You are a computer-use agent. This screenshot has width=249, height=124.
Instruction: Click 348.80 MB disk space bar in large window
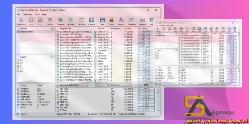pos(146,32)
